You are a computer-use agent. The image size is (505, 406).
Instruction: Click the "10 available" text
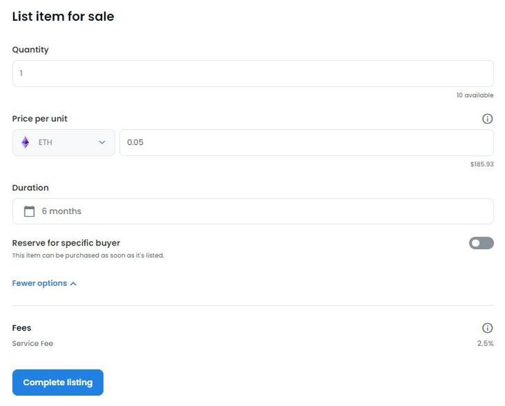pyautogui.click(x=475, y=96)
